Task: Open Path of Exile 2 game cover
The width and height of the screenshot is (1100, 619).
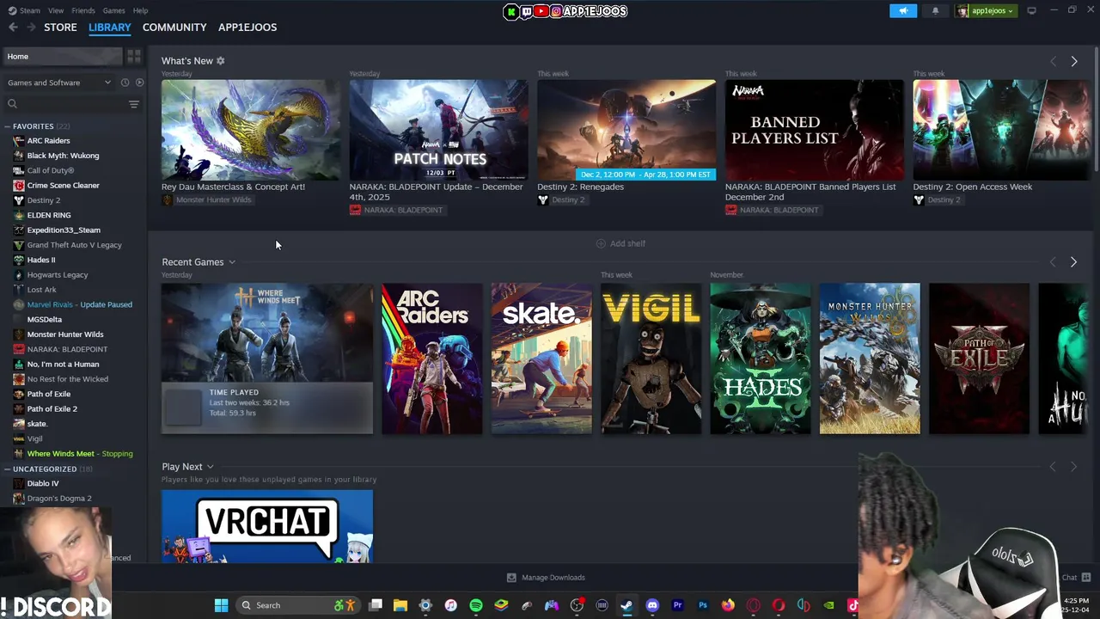Action: 979,359
